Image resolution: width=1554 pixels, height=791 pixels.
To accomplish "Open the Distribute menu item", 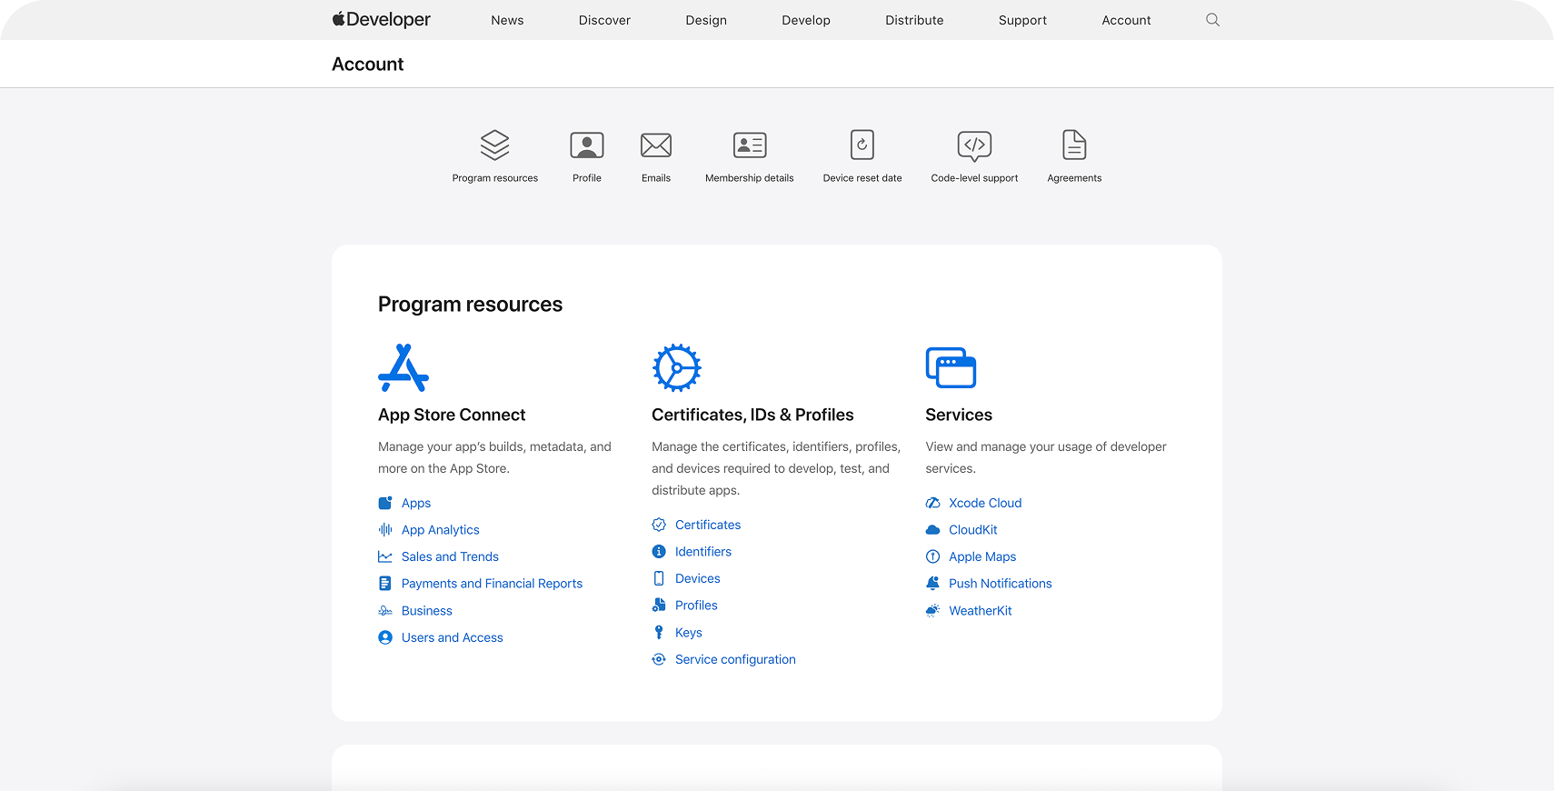I will (914, 20).
